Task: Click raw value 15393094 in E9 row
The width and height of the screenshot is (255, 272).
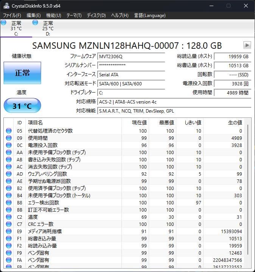Action: tap(232, 232)
